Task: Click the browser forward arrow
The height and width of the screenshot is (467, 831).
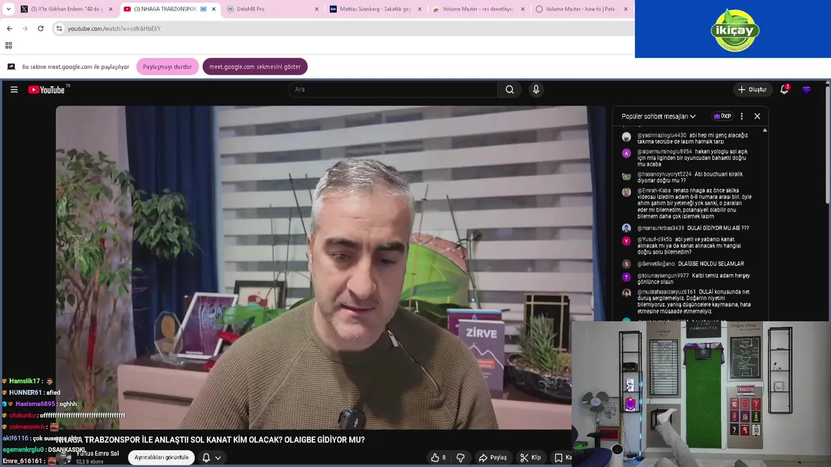Action: coord(25,29)
